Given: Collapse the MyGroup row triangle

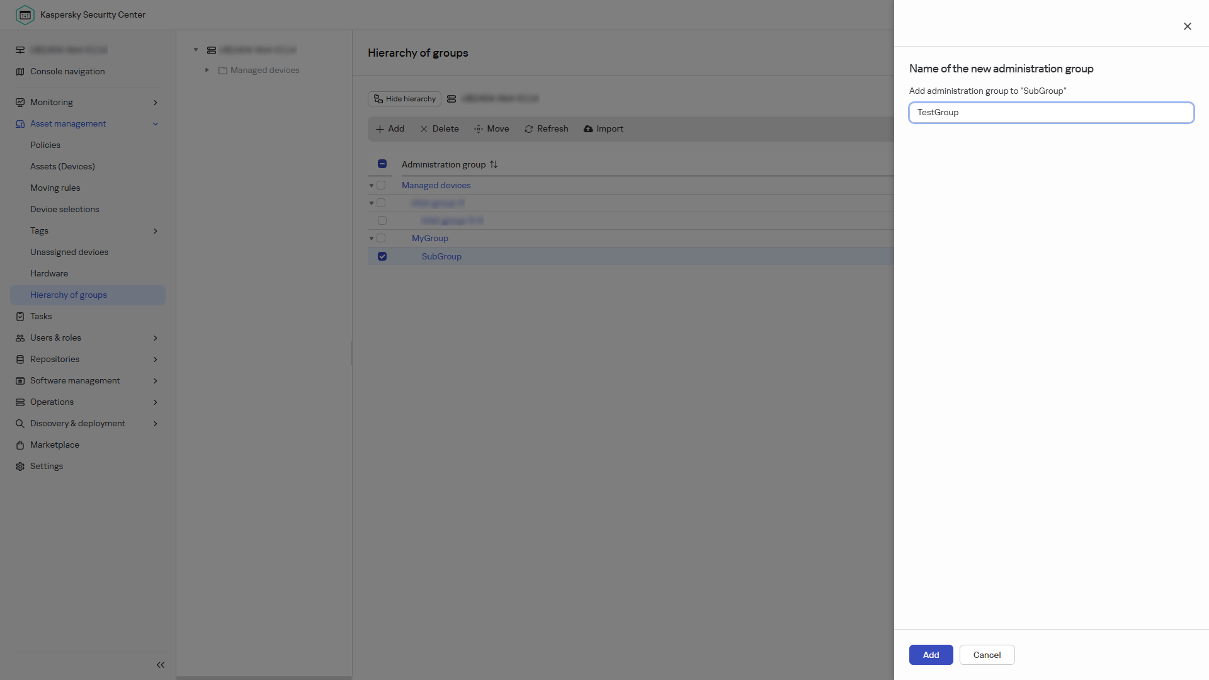Looking at the screenshot, I should 372,239.
